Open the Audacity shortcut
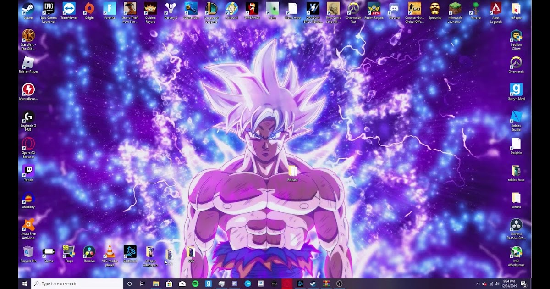Screen dimensions: 550x289 coord(28,200)
